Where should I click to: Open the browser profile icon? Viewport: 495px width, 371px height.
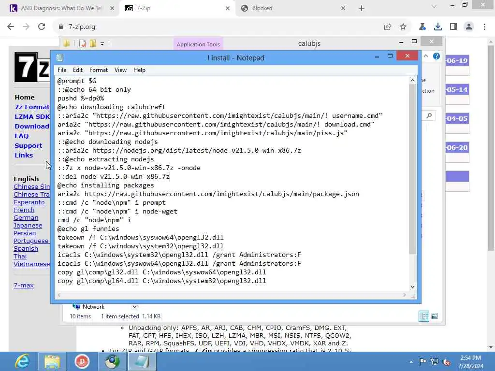pos(469,27)
